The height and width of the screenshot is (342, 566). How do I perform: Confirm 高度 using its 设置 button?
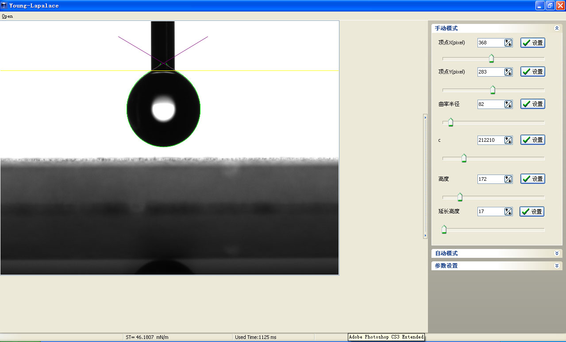point(532,179)
